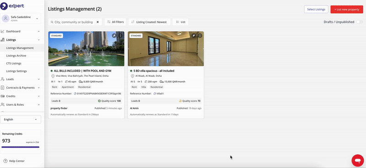
Task: Click the Leads person icon in sidebar
Action: [x=3, y=79]
